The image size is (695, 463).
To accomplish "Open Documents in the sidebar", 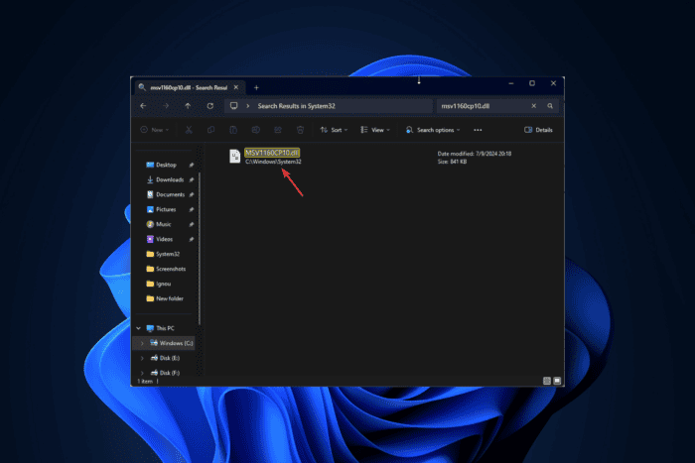I will pos(170,194).
